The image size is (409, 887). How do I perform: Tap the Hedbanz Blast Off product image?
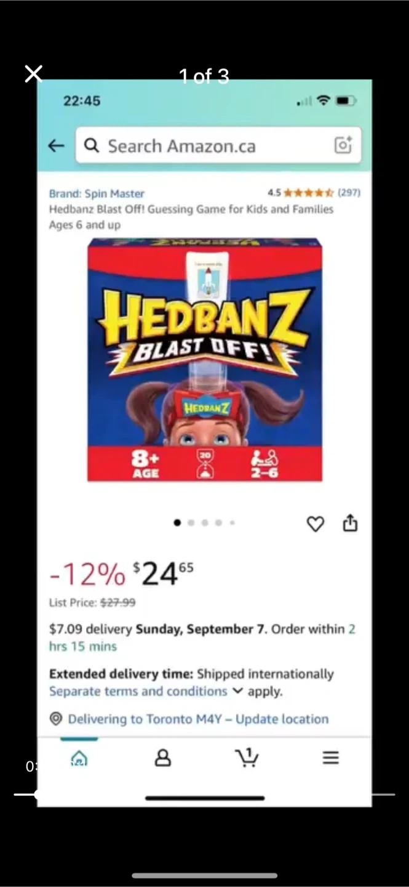click(x=205, y=360)
